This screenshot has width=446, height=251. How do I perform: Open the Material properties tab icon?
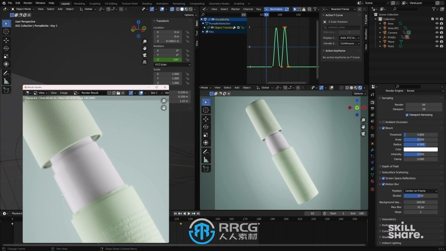[x=372, y=181]
